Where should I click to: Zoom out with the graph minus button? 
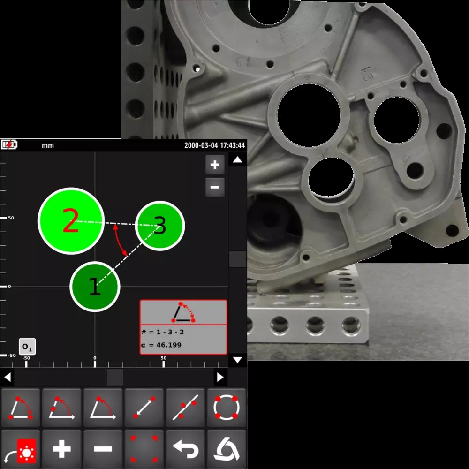[x=215, y=188]
